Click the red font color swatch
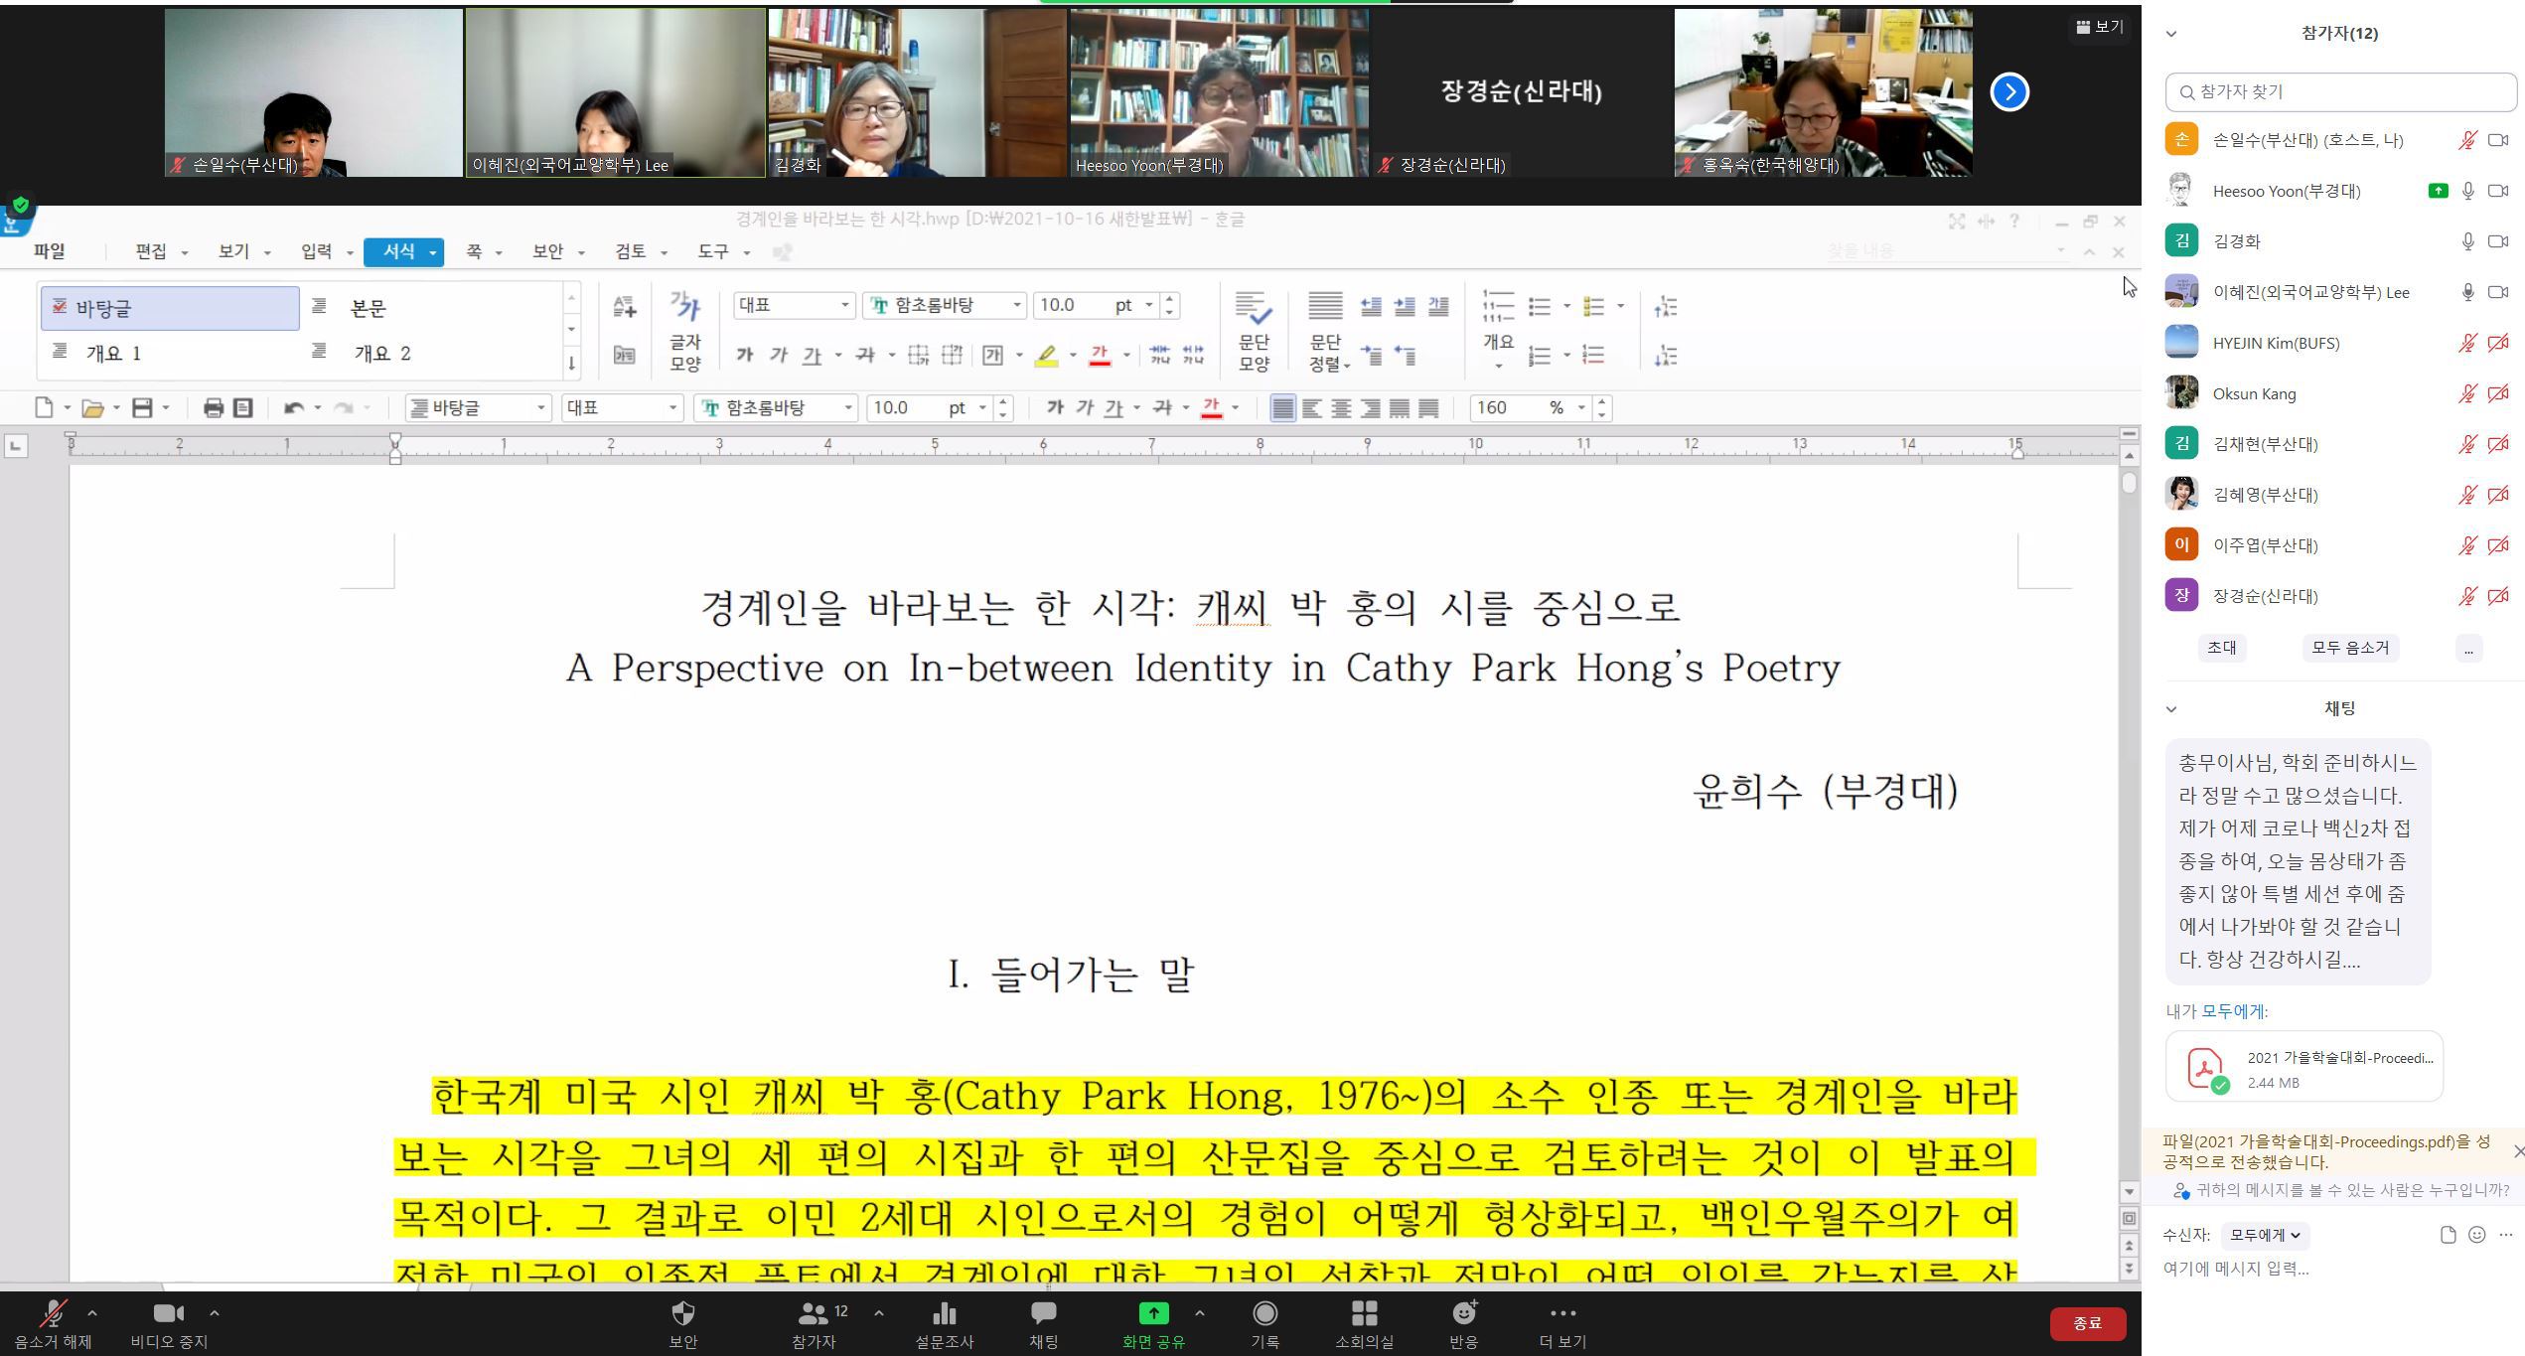The image size is (2525, 1356). point(1100,356)
